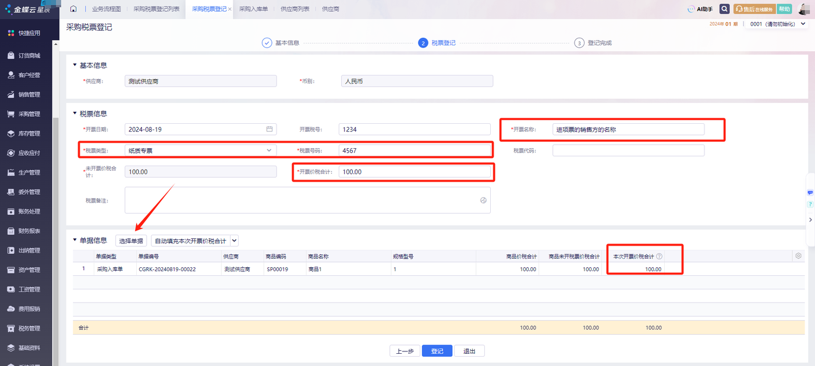Open the 帮助 help button
The height and width of the screenshot is (366, 815).
coord(785,9)
